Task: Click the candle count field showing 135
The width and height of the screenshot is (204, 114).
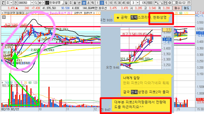Action: pyautogui.click(x=144, y=3)
